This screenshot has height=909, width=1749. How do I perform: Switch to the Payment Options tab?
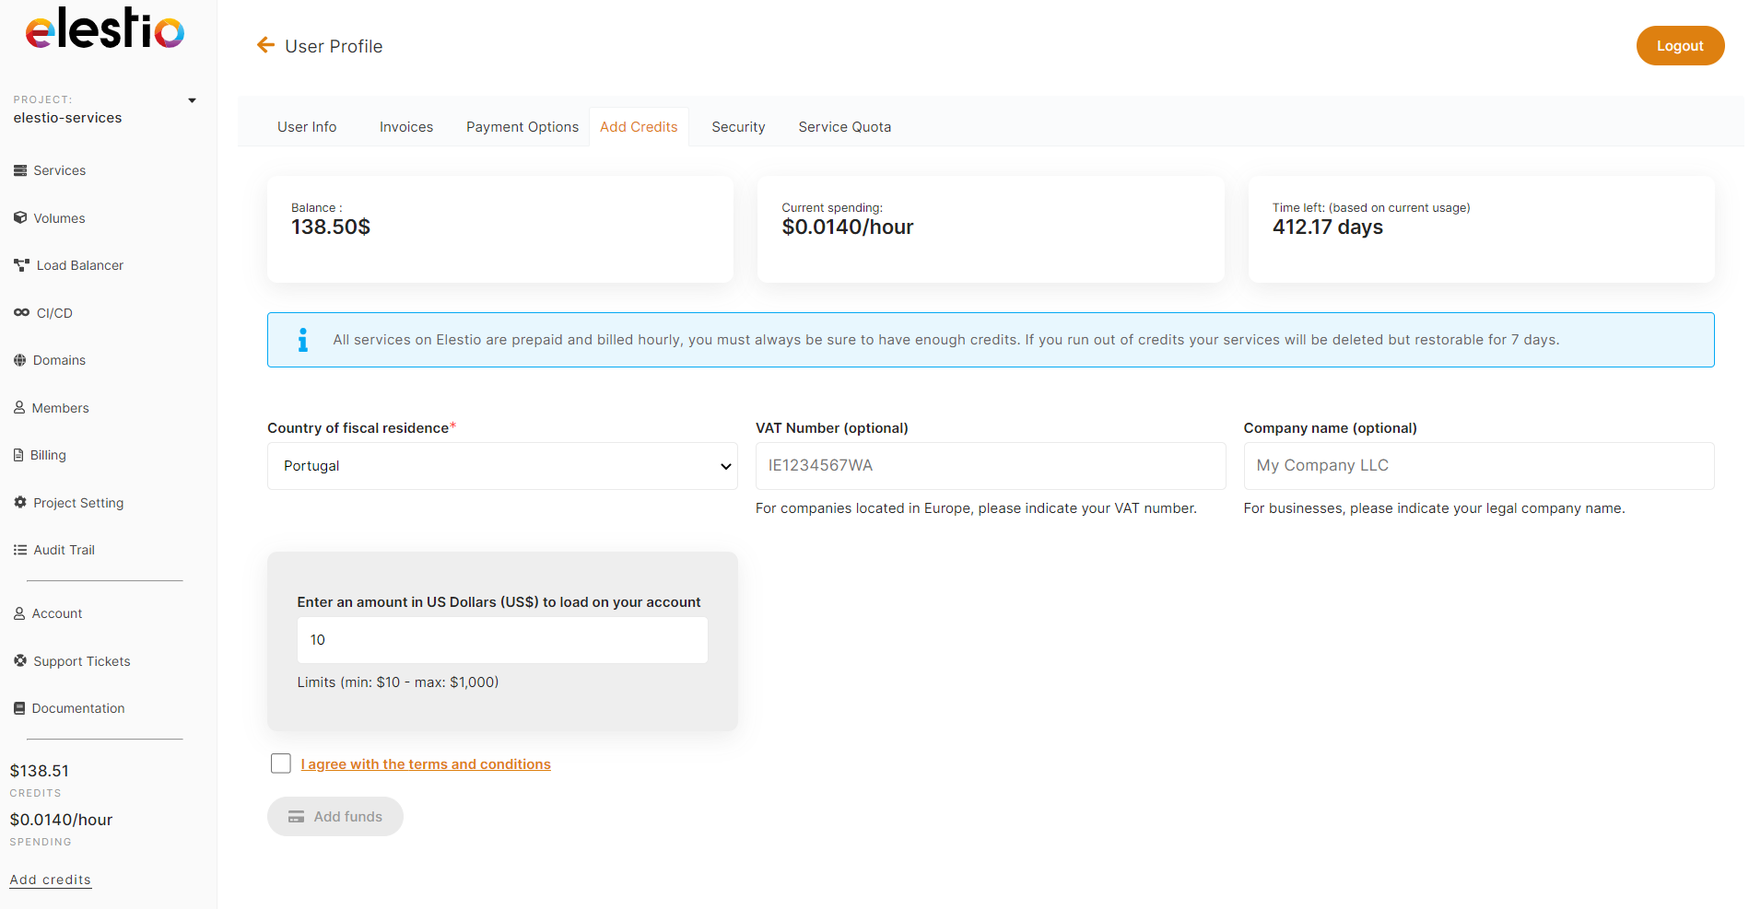coord(522,127)
